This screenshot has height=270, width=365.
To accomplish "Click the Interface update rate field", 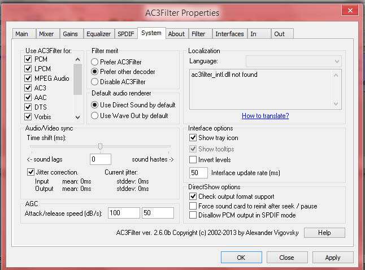I will [198, 173].
